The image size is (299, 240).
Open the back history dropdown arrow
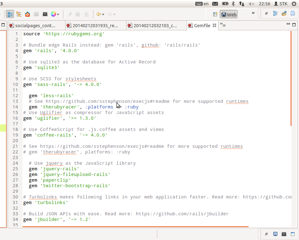(x=103, y=14)
